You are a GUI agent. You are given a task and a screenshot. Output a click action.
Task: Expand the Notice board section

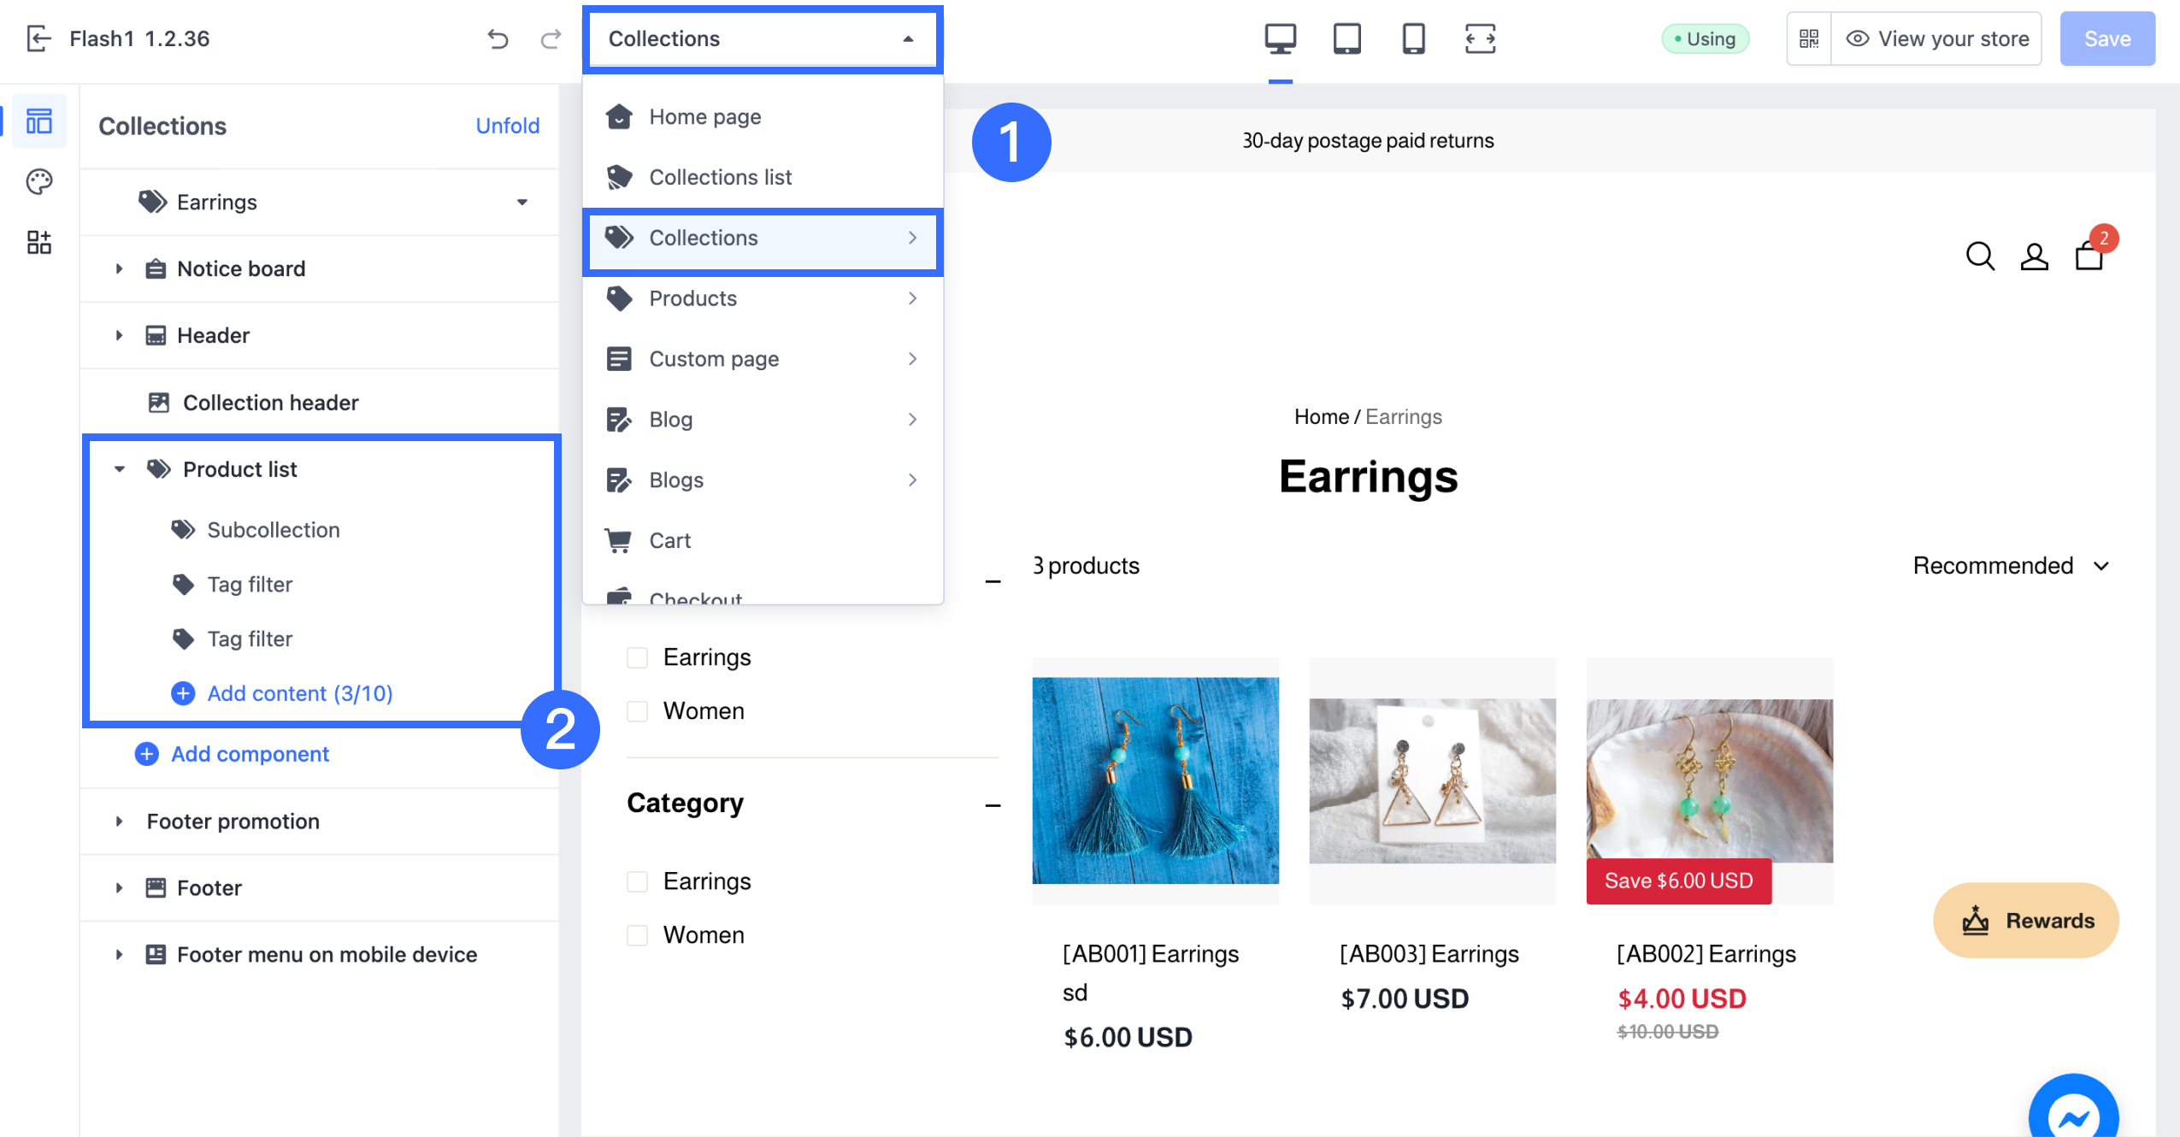coord(119,268)
